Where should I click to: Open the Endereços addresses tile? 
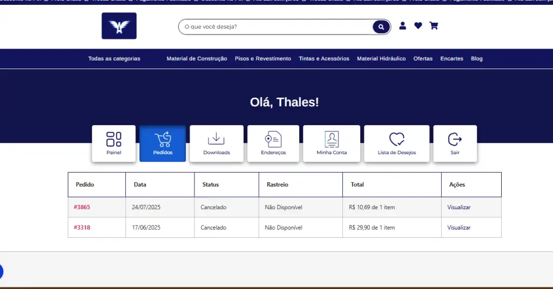(x=273, y=143)
